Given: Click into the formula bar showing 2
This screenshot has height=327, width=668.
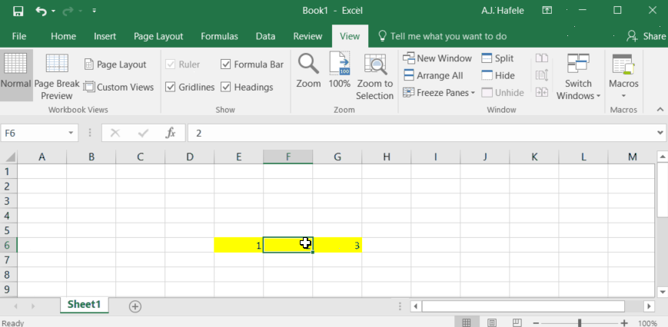Looking at the screenshot, I should 422,133.
